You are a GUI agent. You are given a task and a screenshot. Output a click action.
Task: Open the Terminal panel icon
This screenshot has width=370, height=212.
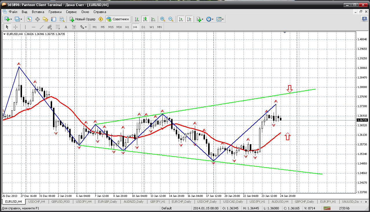tap(54, 19)
